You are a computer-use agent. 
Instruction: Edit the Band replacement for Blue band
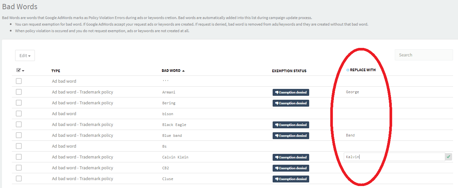point(350,136)
